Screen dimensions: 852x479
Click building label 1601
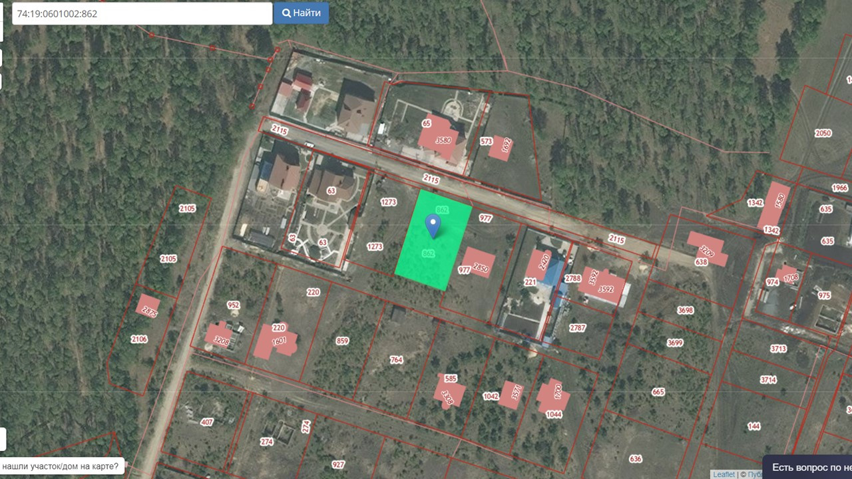279,341
